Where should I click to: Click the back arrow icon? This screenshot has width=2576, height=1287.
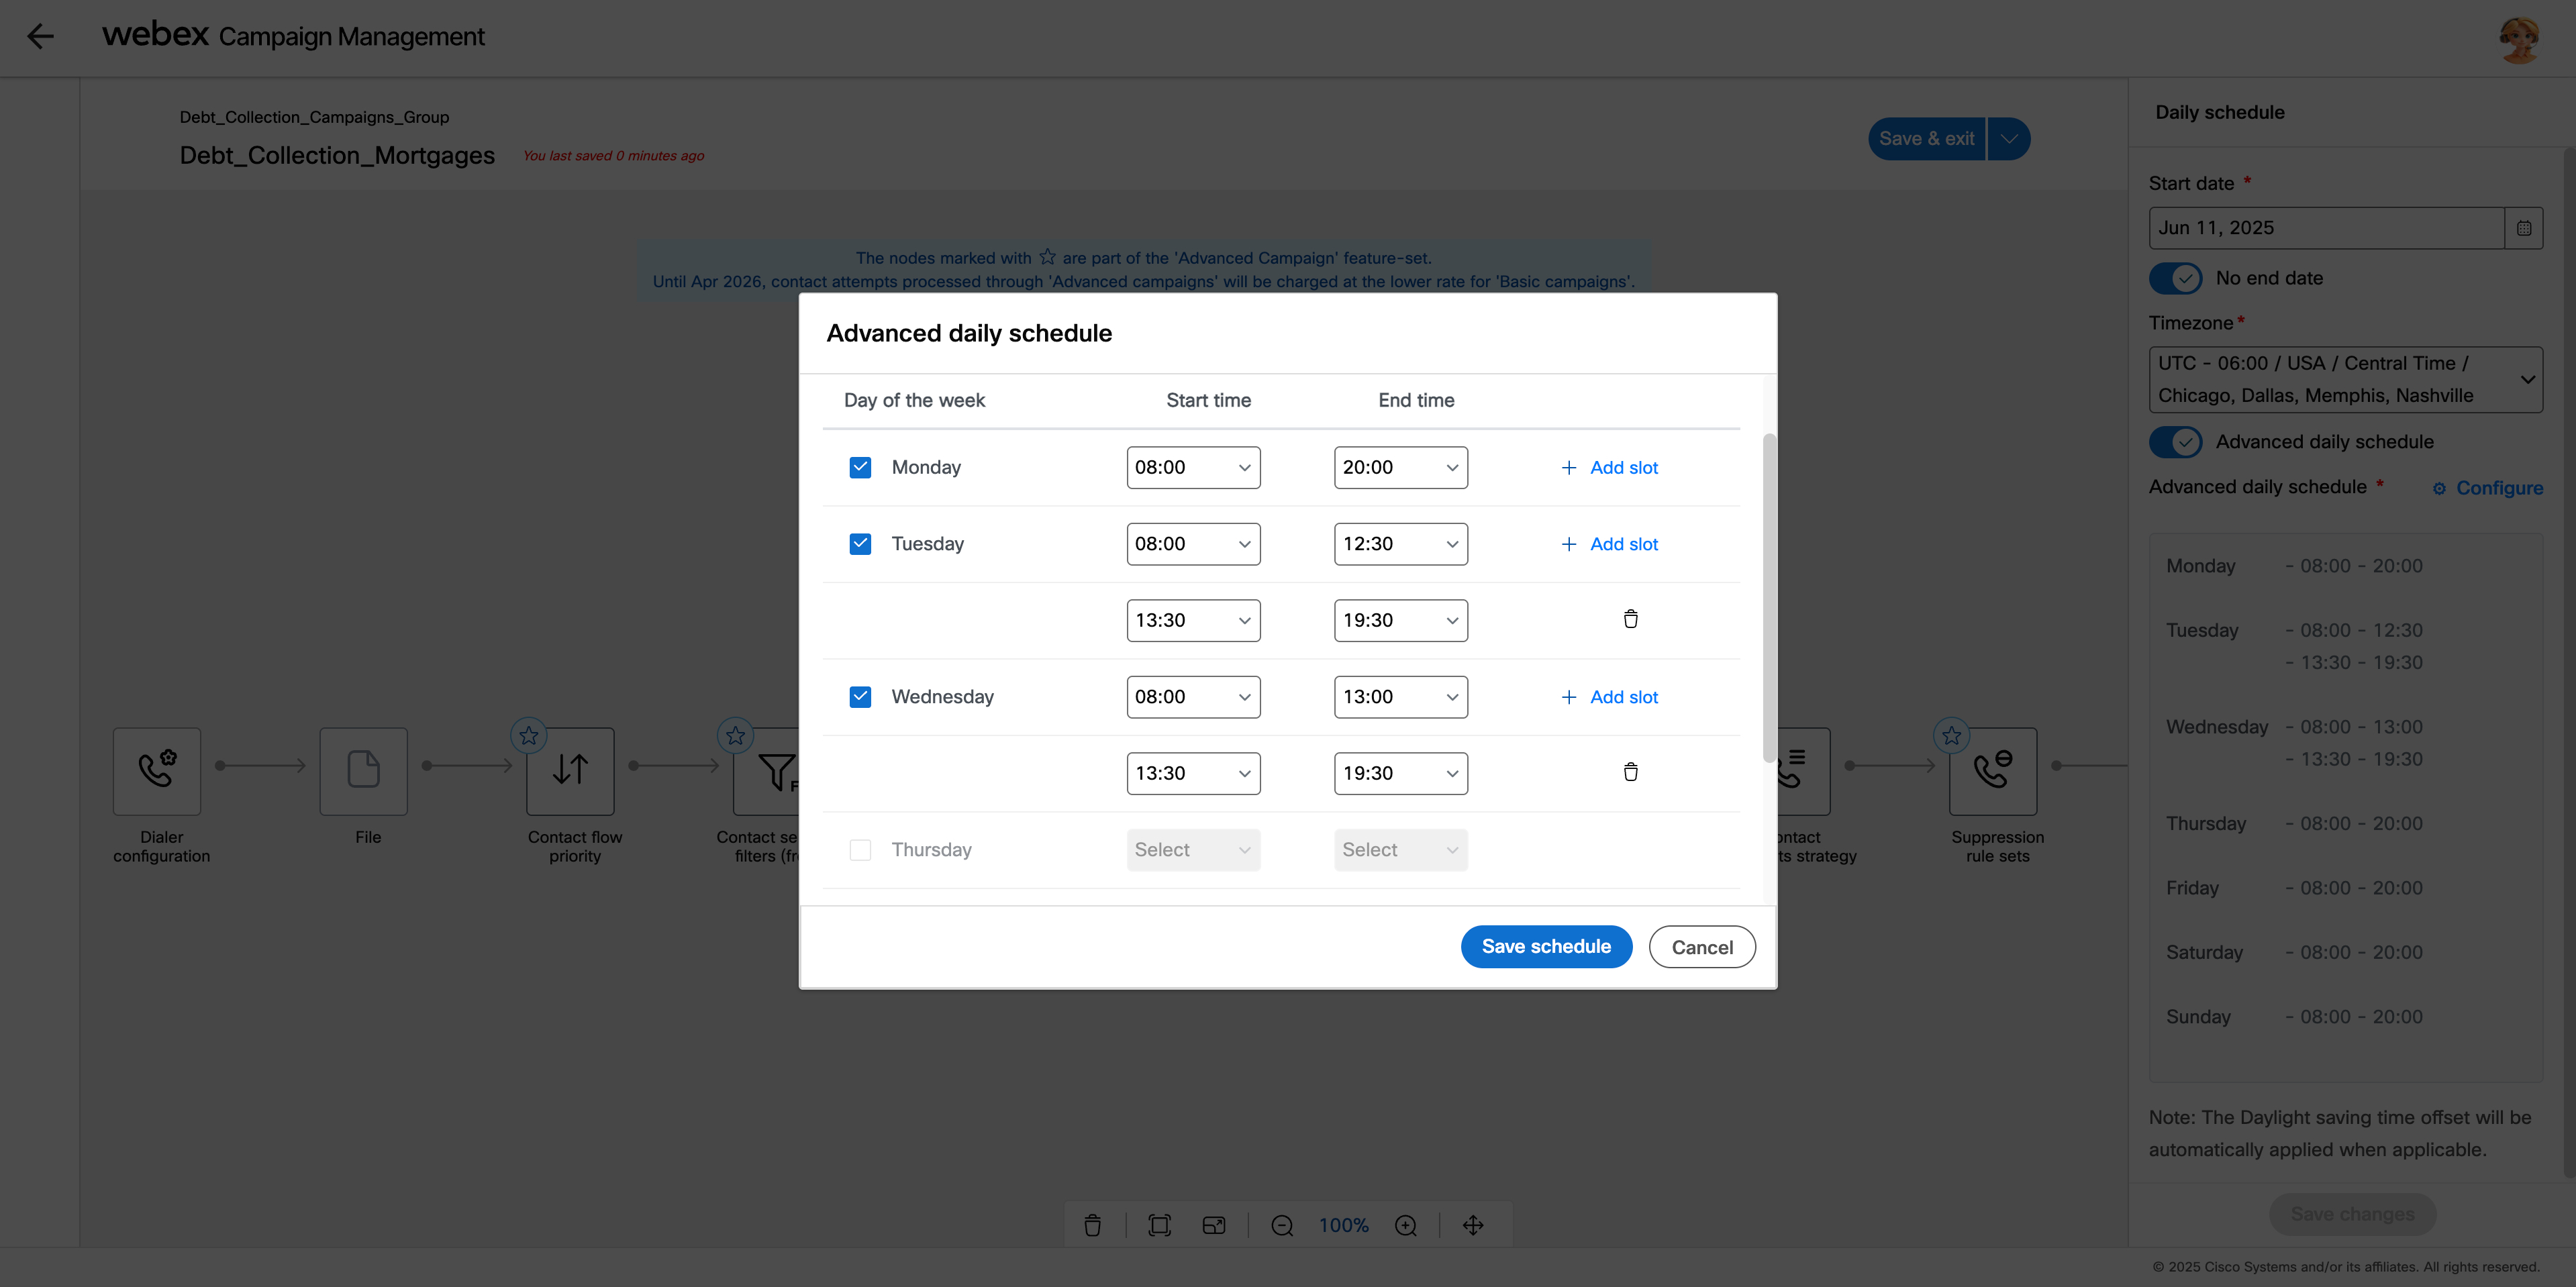tap(40, 37)
